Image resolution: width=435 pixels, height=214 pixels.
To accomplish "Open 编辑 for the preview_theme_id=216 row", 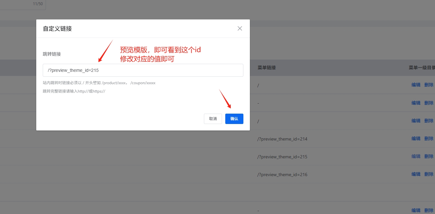I will [x=416, y=174].
